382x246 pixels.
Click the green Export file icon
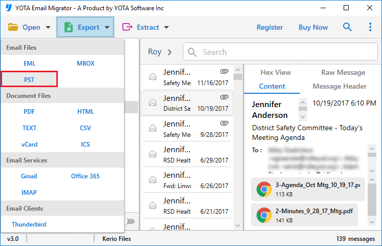tap(69, 27)
